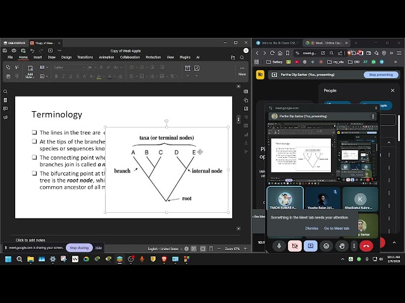Open the browser main menu
This screenshot has width=405, height=303.
[399, 53]
